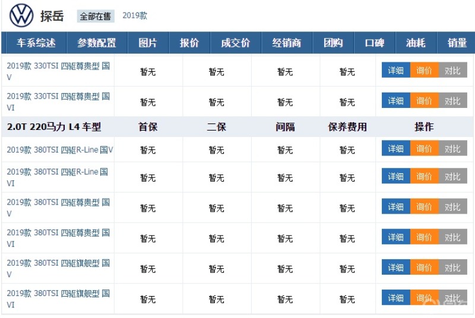Click 详细 for 380TSI 四驱R-Line 国VI
The image size is (475, 318).
click(395, 176)
